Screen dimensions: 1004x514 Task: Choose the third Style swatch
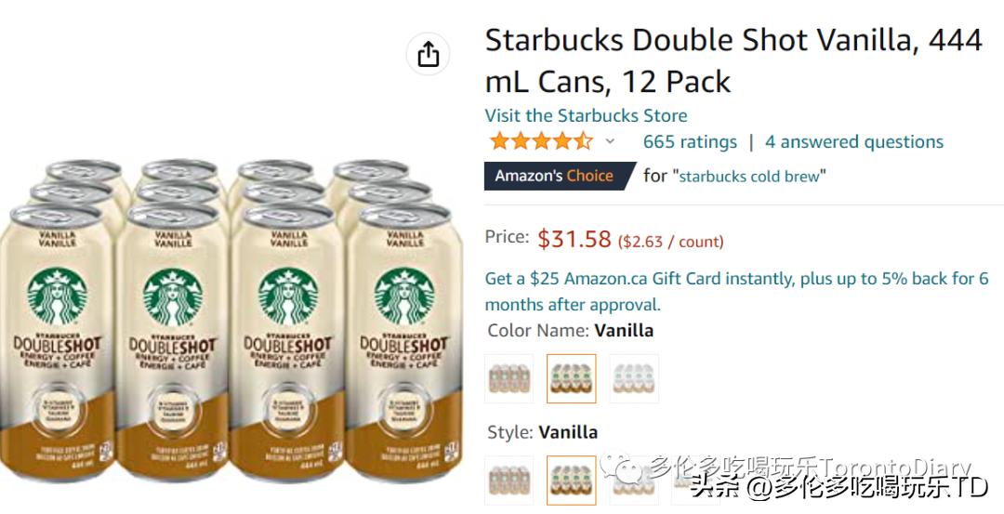[633, 480]
